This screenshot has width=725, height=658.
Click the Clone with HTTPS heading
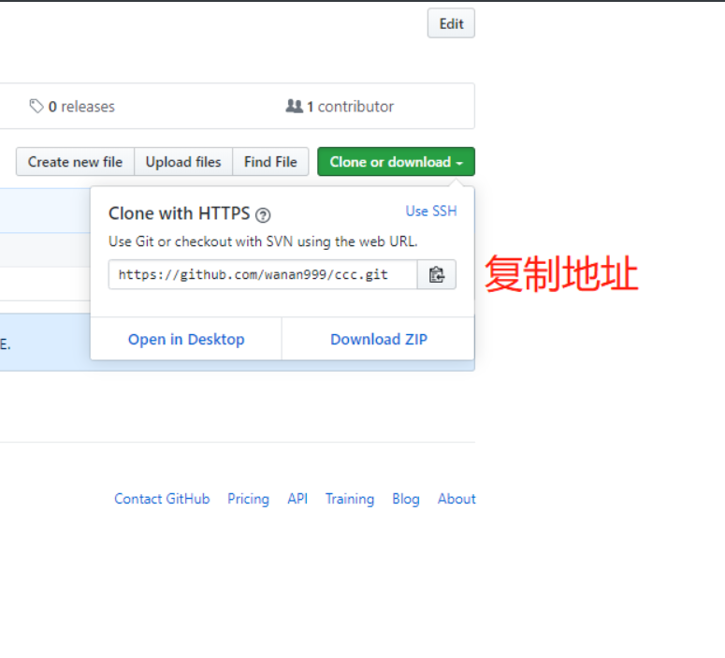tap(179, 213)
